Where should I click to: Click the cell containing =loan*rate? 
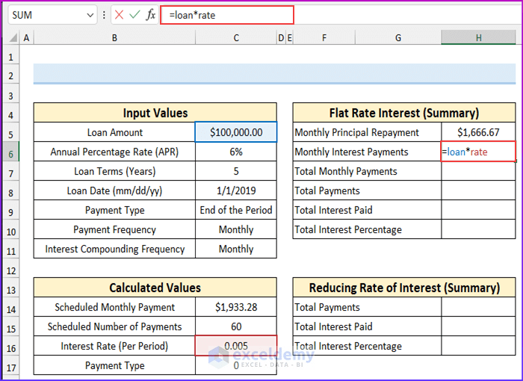478,152
